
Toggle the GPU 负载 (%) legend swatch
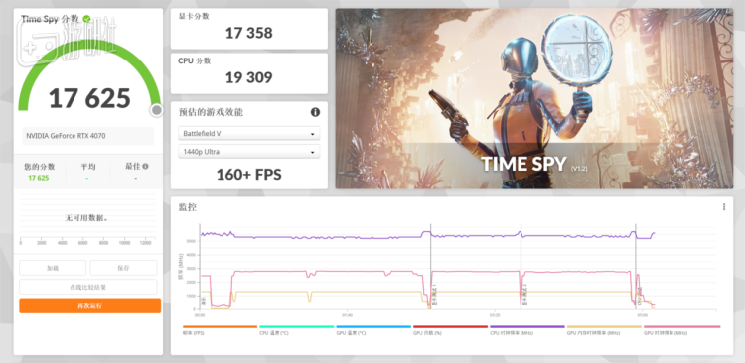[x=450, y=327]
